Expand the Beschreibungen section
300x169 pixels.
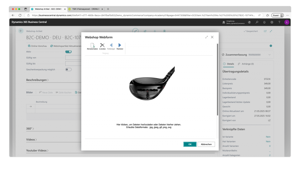(37, 80)
